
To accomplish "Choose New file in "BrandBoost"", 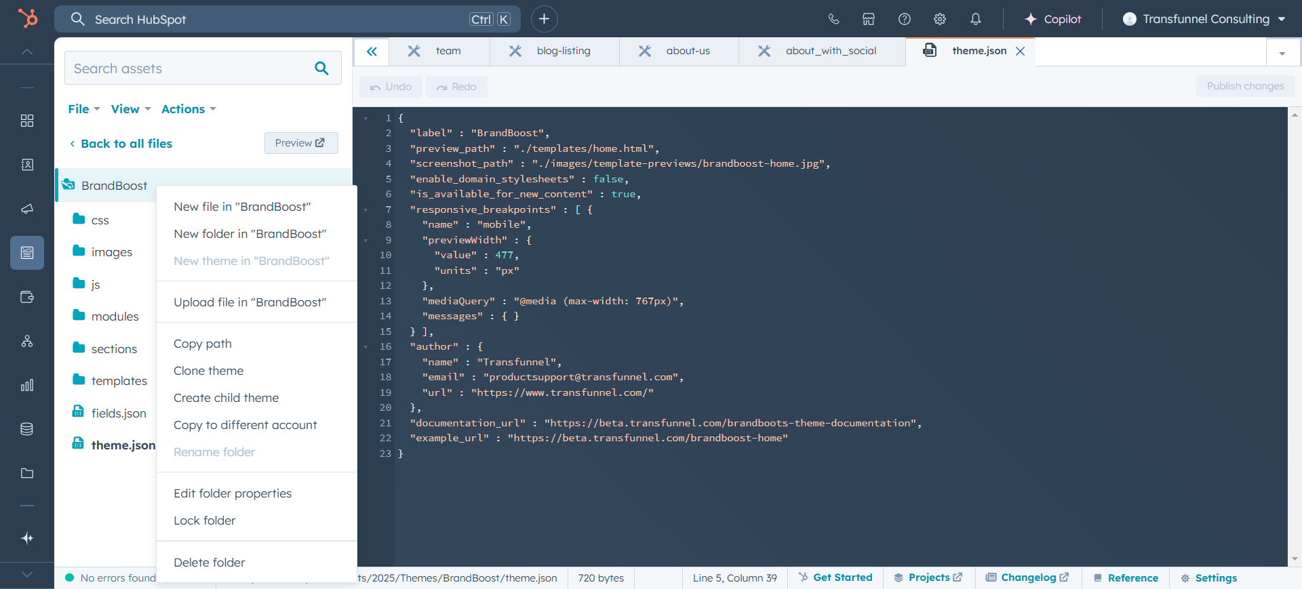I will click(256, 207).
